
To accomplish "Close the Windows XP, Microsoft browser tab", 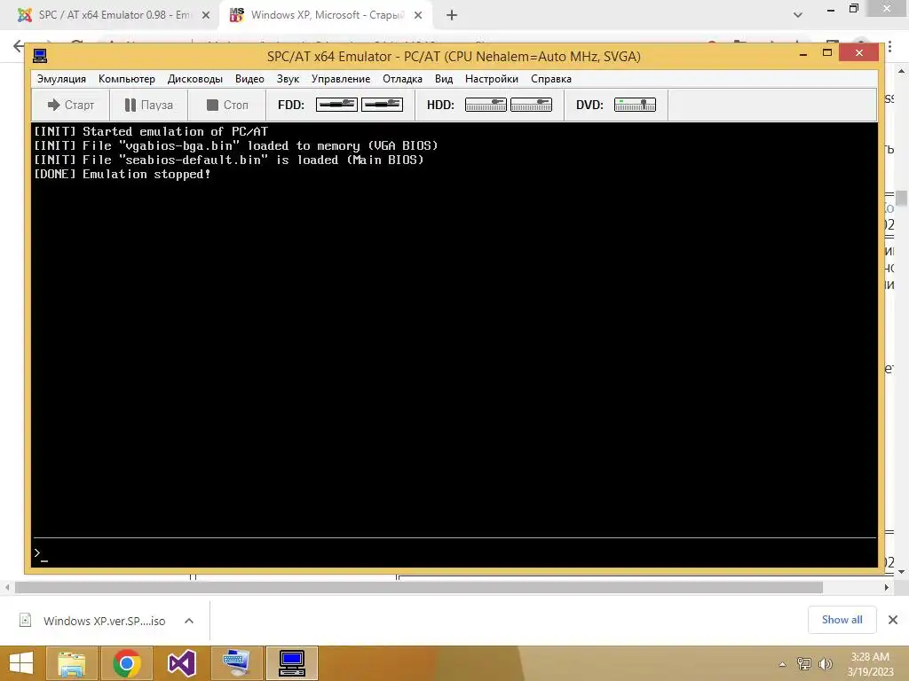I will coord(418,15).
